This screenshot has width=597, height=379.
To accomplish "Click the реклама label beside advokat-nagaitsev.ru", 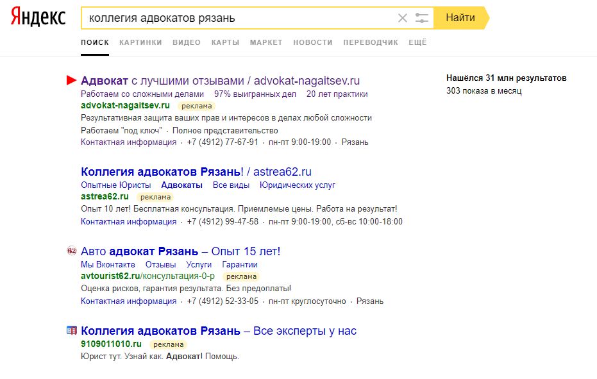I will 196,106.
